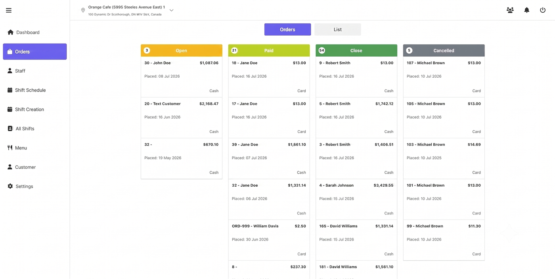
Task: Click the $3,429.55 order total
Action: click(x=383, y=185)
